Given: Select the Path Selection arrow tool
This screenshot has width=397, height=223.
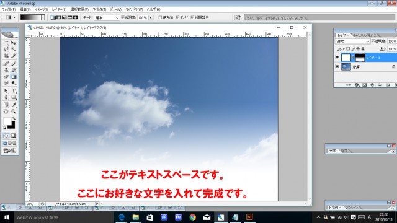Looking at the screenshot, I should pos(6,91).
